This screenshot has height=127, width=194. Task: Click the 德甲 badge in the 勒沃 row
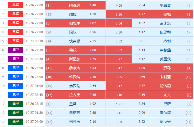[x=16, y=50]
